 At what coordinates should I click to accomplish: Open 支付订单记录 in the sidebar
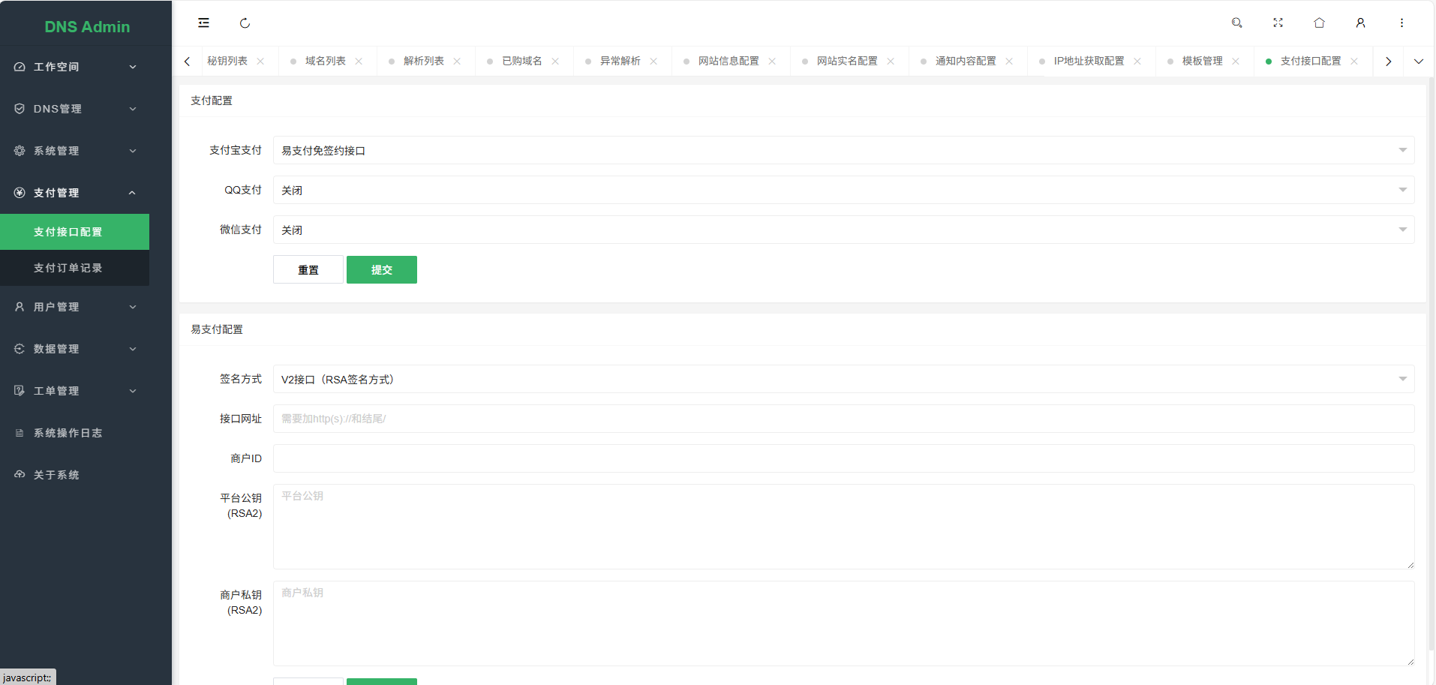pyautogui.click(x=68, y=268)
